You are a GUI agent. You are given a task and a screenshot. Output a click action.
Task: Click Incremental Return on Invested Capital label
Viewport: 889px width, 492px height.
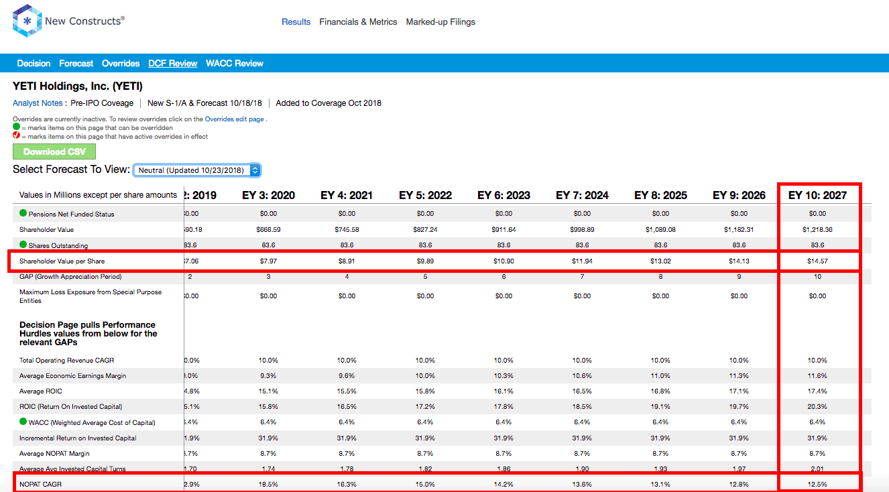(x=78, y=438)
